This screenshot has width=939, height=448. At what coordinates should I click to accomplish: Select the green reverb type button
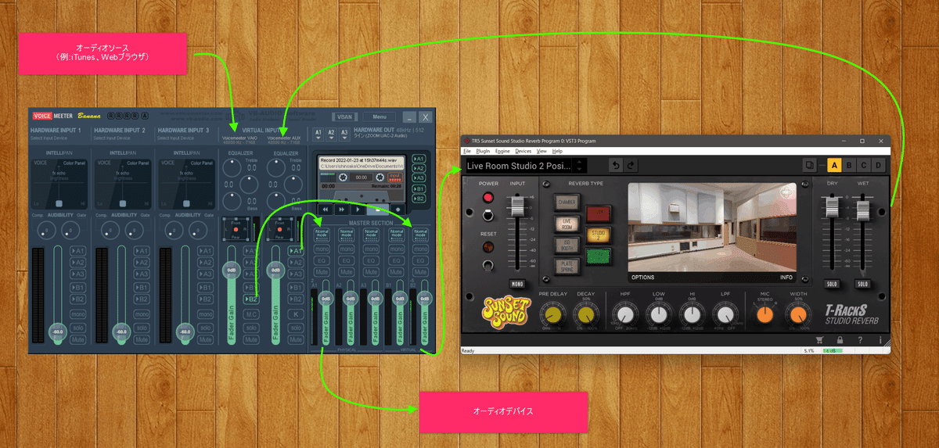point(598,255)
